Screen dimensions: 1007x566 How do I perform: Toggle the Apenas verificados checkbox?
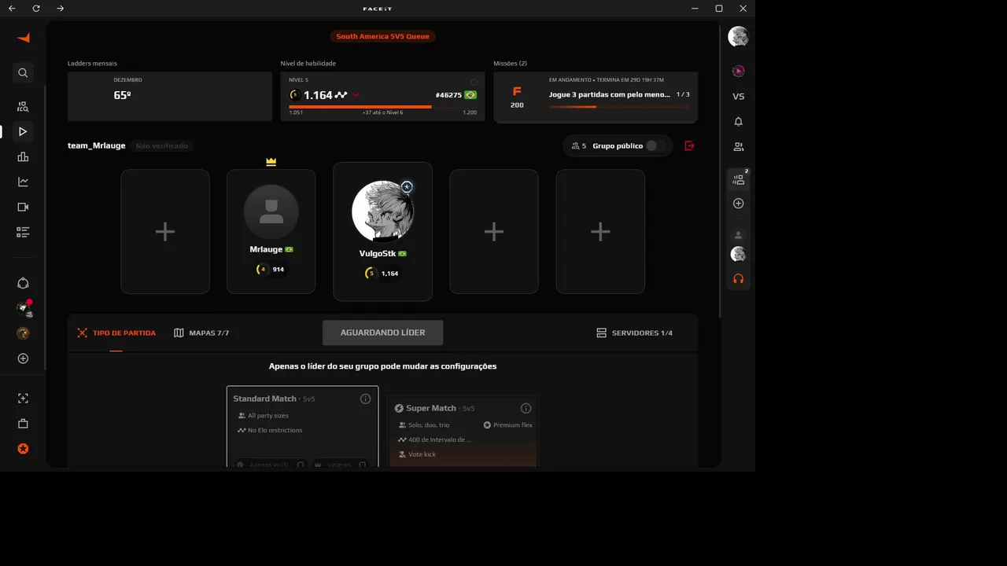[x=301, y=465]
